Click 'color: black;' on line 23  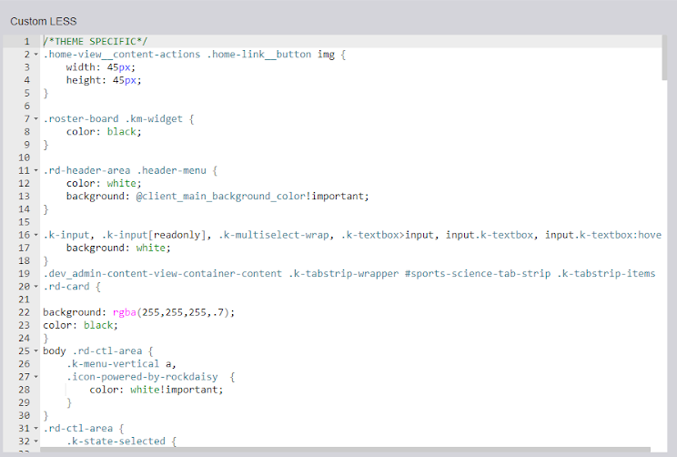click(x=80, y=325)
